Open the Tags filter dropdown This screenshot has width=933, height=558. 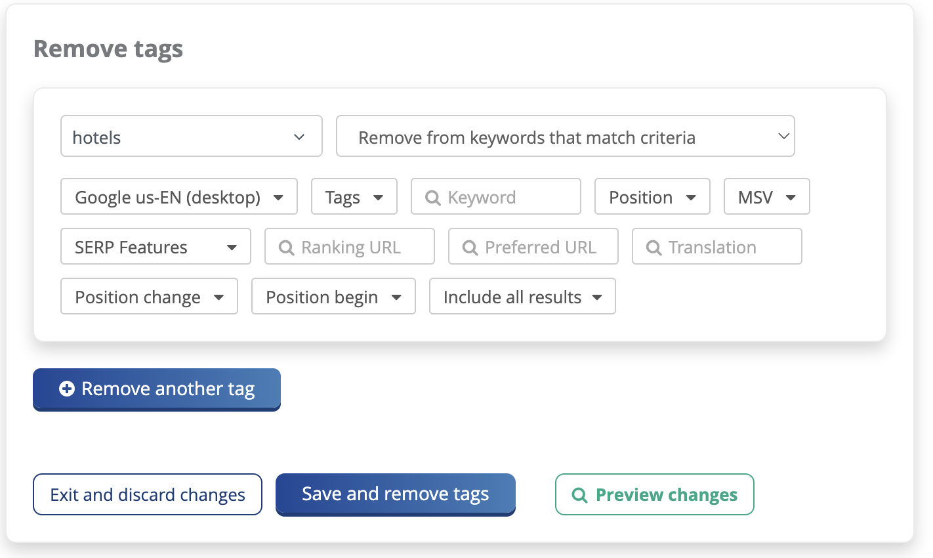[x=354, y=197]
